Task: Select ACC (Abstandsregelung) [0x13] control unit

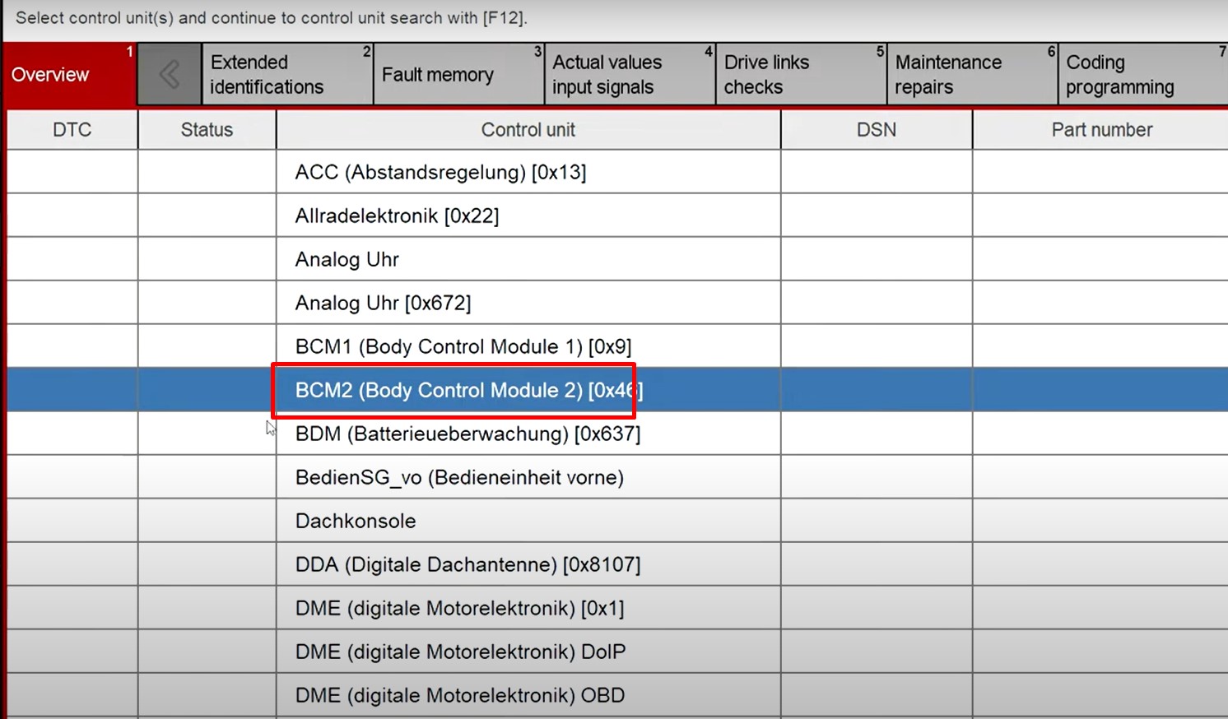Action: [440, 172]
